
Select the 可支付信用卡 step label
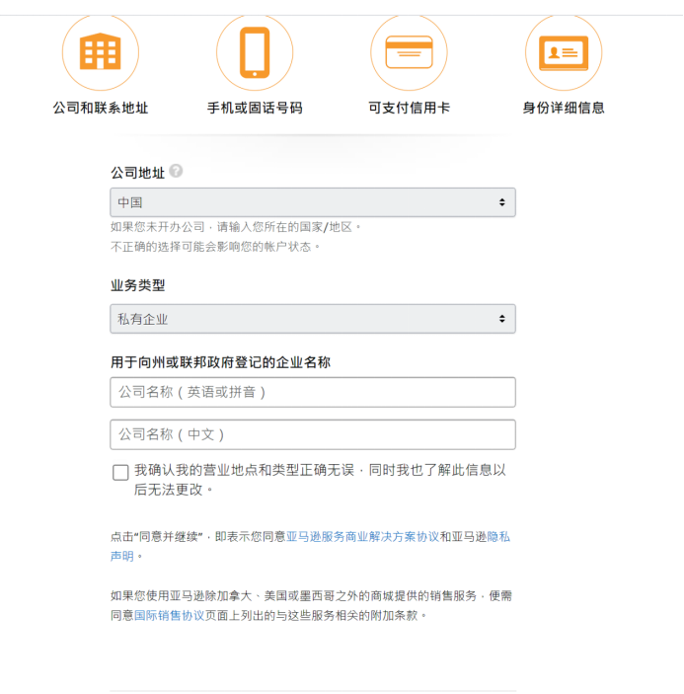[409, 108]
